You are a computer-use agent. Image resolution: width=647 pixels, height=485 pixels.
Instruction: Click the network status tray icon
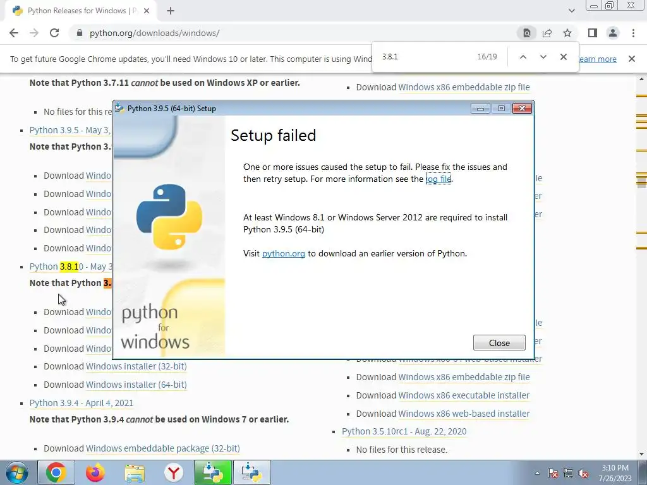tap(568, 473)
